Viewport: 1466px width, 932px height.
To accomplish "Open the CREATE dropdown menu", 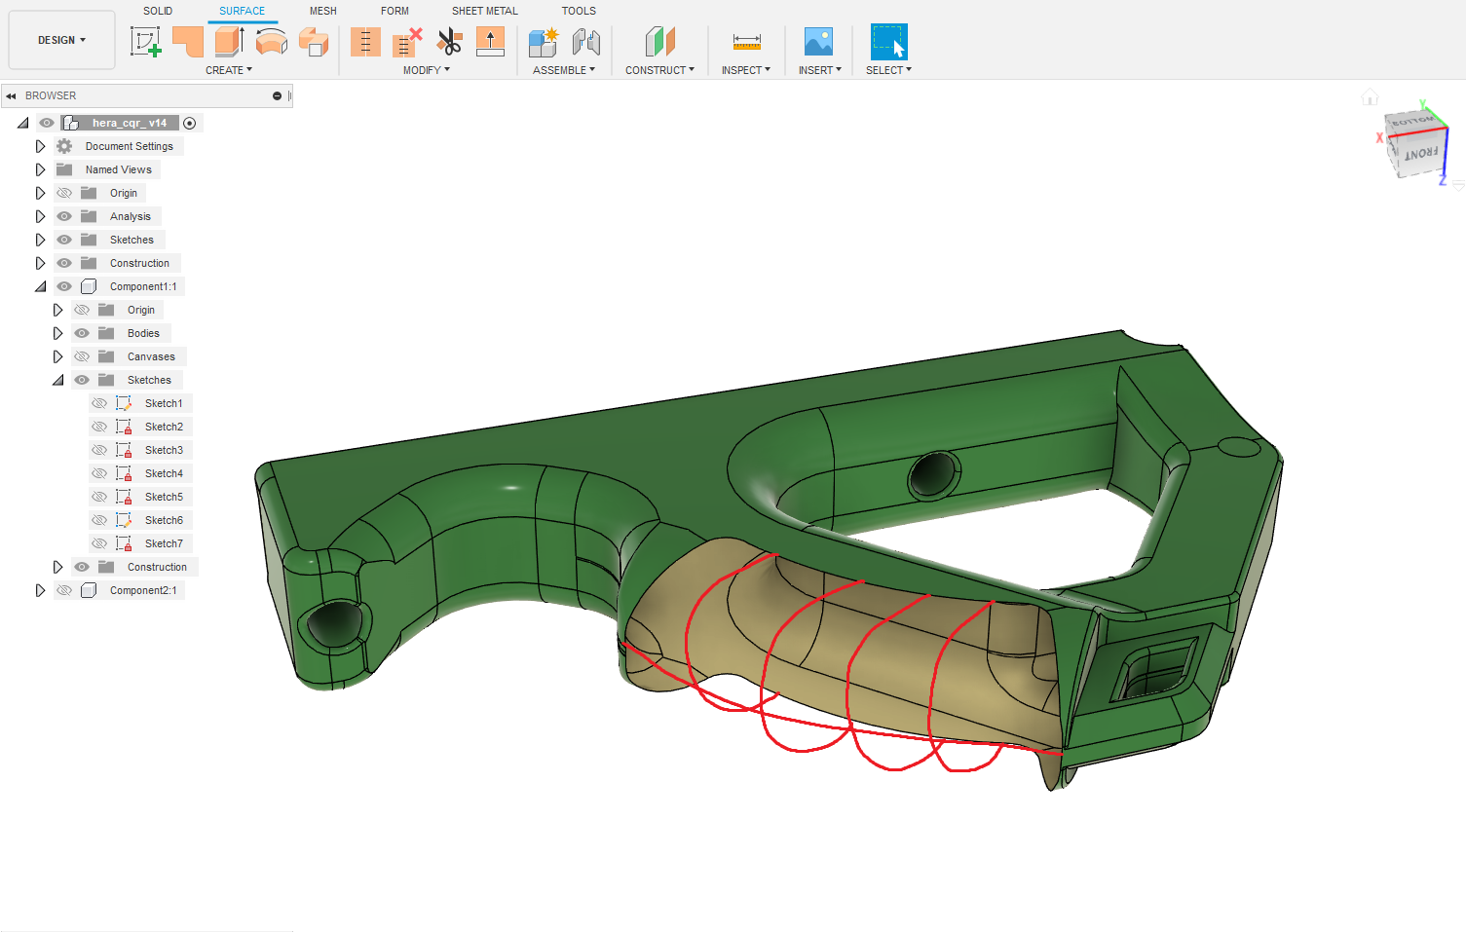I will [229, 70].
